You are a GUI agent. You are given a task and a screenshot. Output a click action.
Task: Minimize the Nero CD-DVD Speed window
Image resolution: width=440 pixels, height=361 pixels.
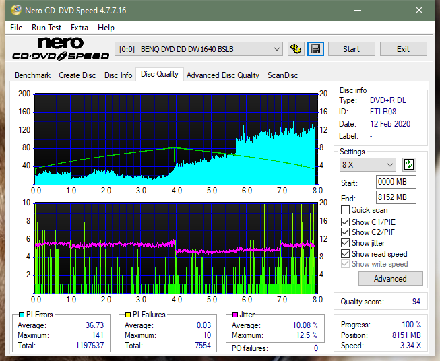(x=358, y=10)
